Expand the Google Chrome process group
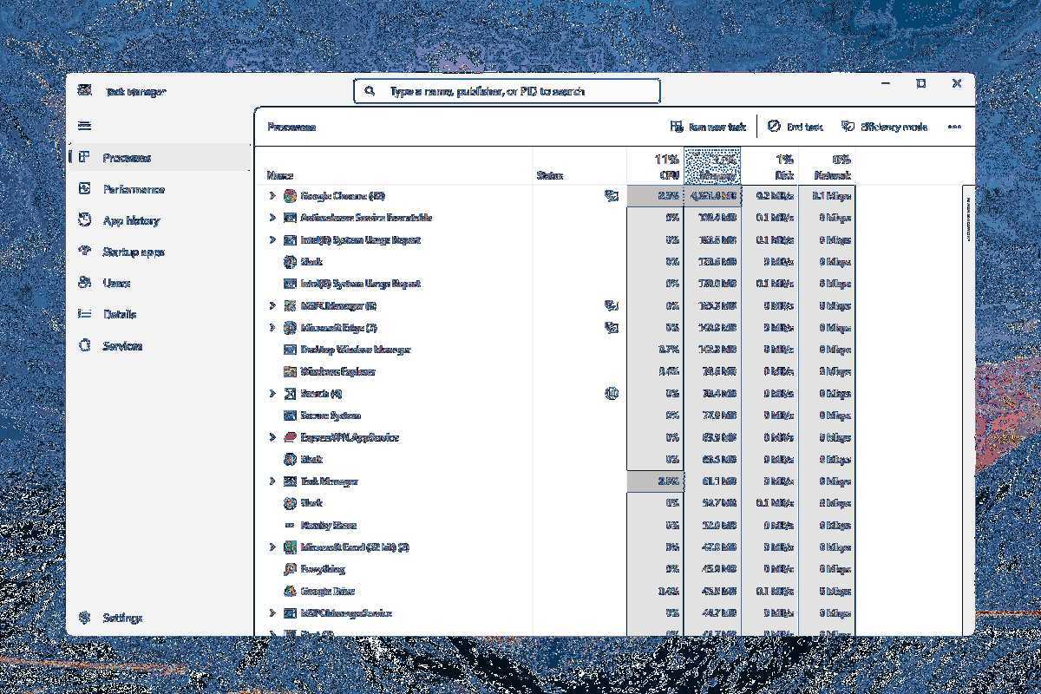This screenshot has width=1041, height=694. click(x=272, y=196)
